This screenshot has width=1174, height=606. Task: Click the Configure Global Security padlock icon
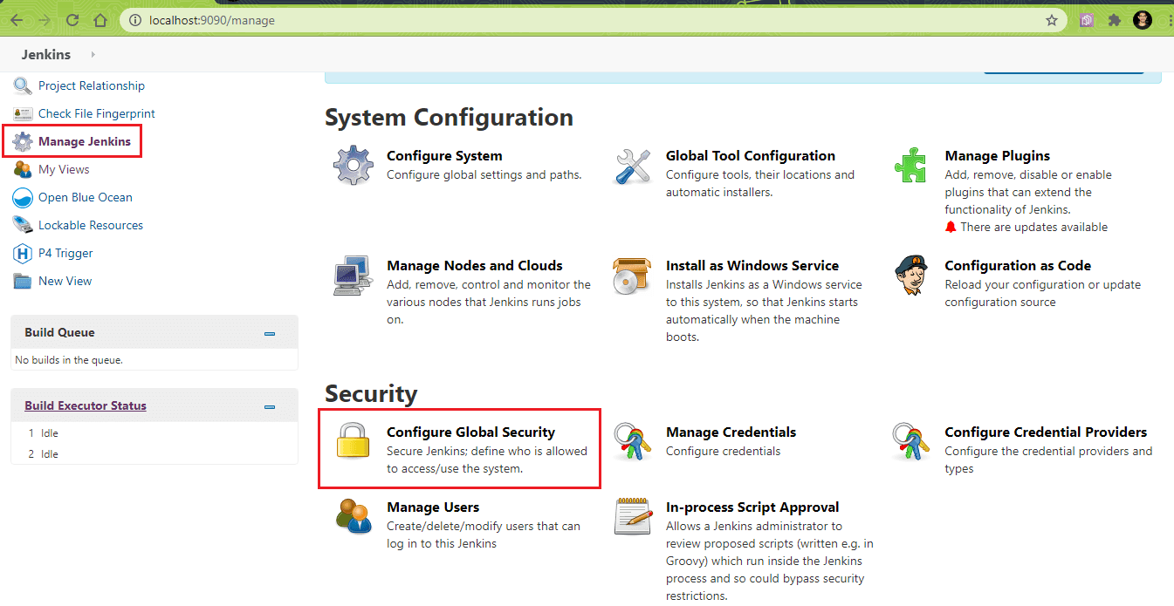pos(354,441)
